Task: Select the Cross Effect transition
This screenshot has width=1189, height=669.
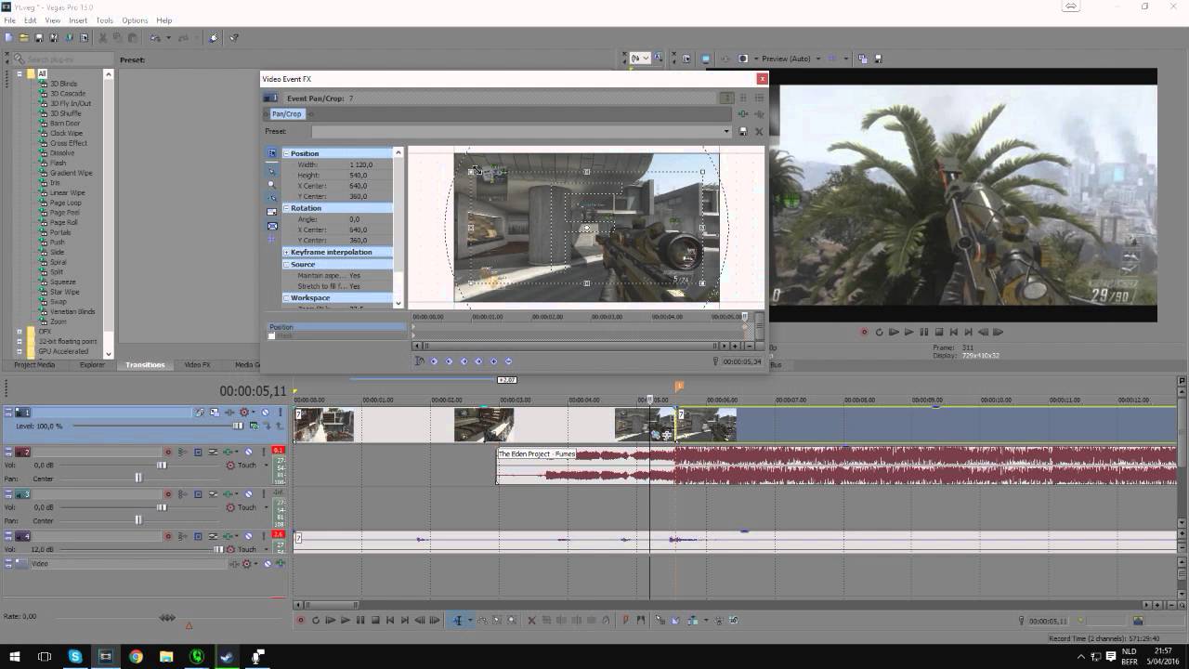Action: pos(69,143)
